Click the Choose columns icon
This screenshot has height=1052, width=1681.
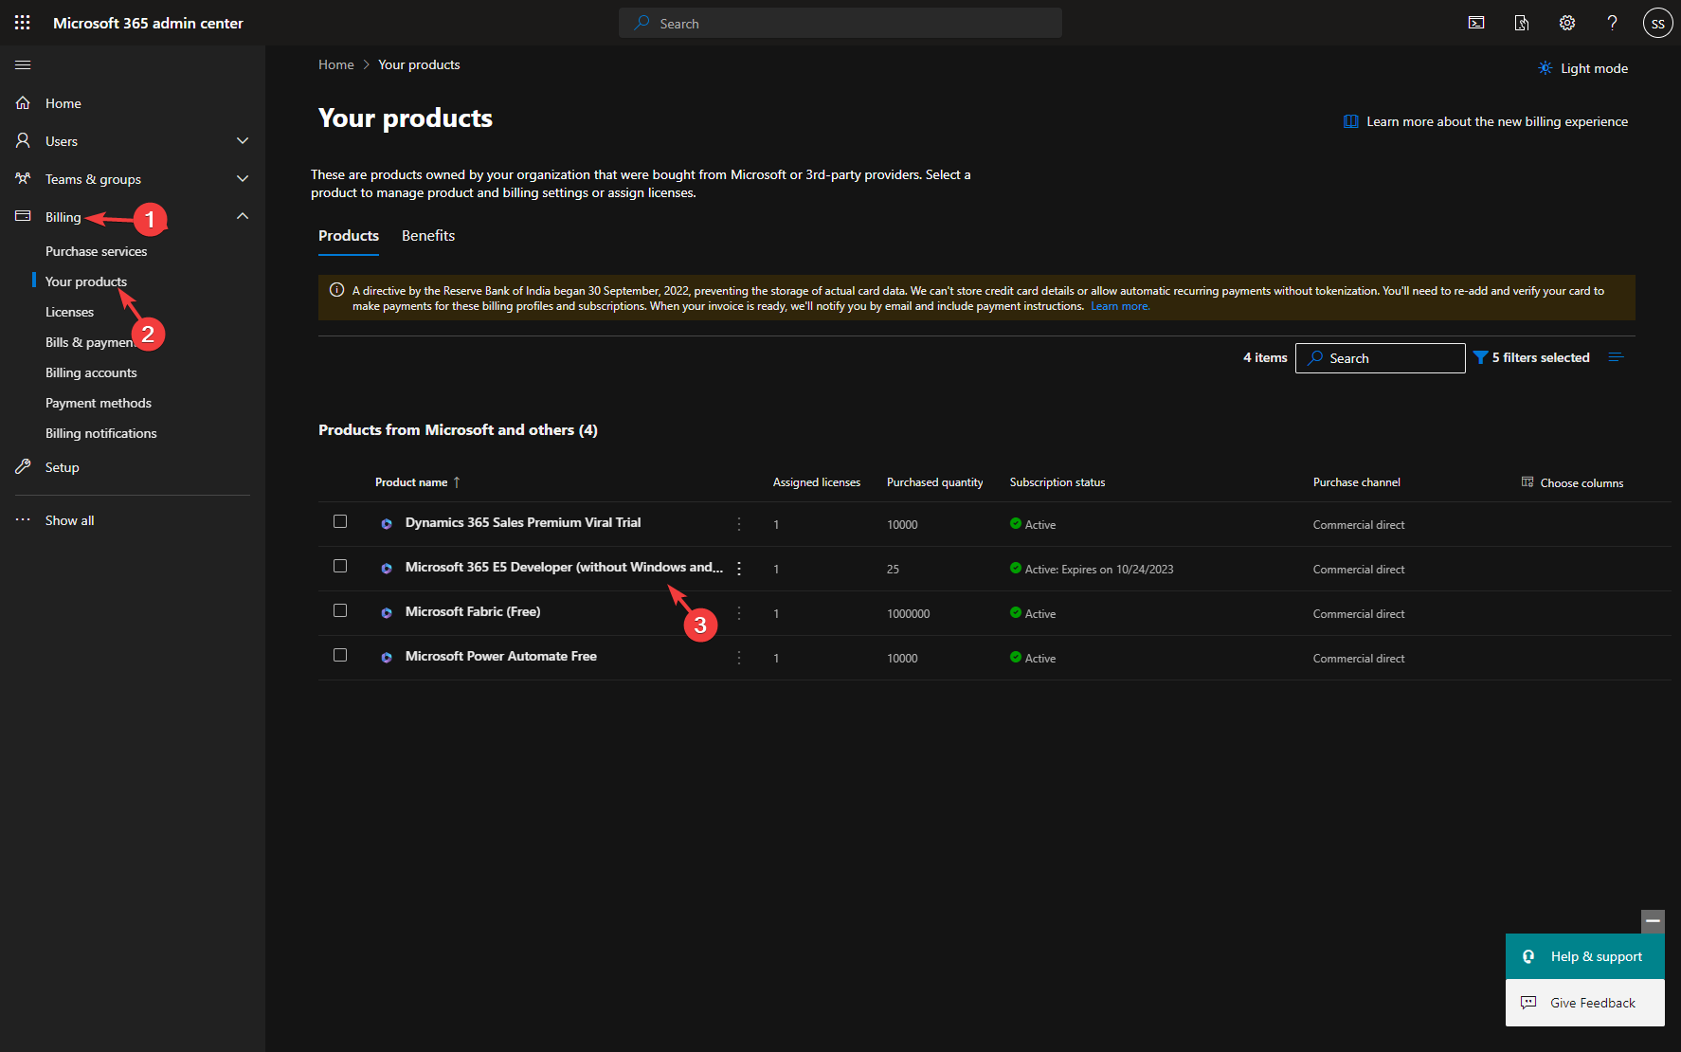1527,481
